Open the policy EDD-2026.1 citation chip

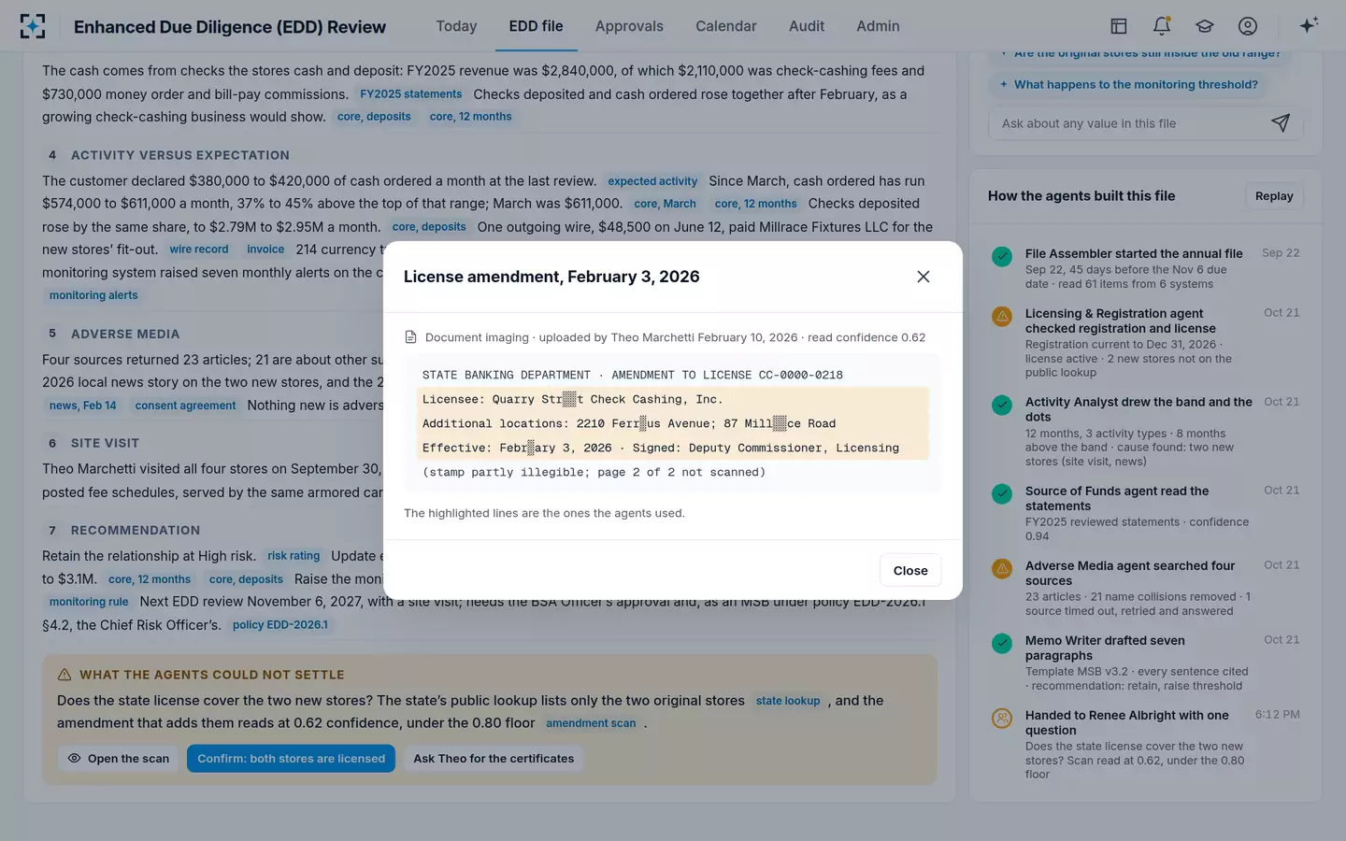(x=280, y=625)
